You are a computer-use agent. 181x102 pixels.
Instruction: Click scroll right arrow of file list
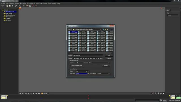(x=112, y=53)
